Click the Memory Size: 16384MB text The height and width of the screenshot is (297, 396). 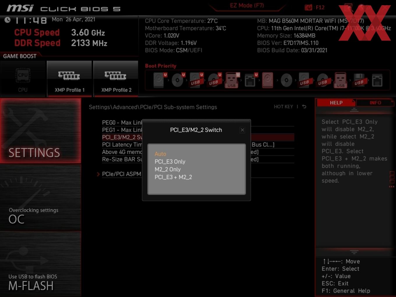[x=286, y=36]
